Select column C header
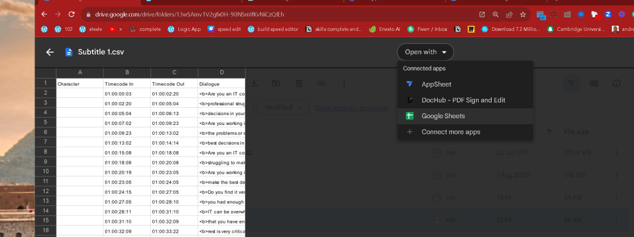634x237 pixels. (174, 72)
